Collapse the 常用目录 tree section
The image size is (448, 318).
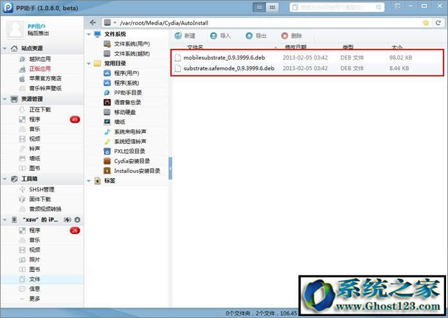89,64
